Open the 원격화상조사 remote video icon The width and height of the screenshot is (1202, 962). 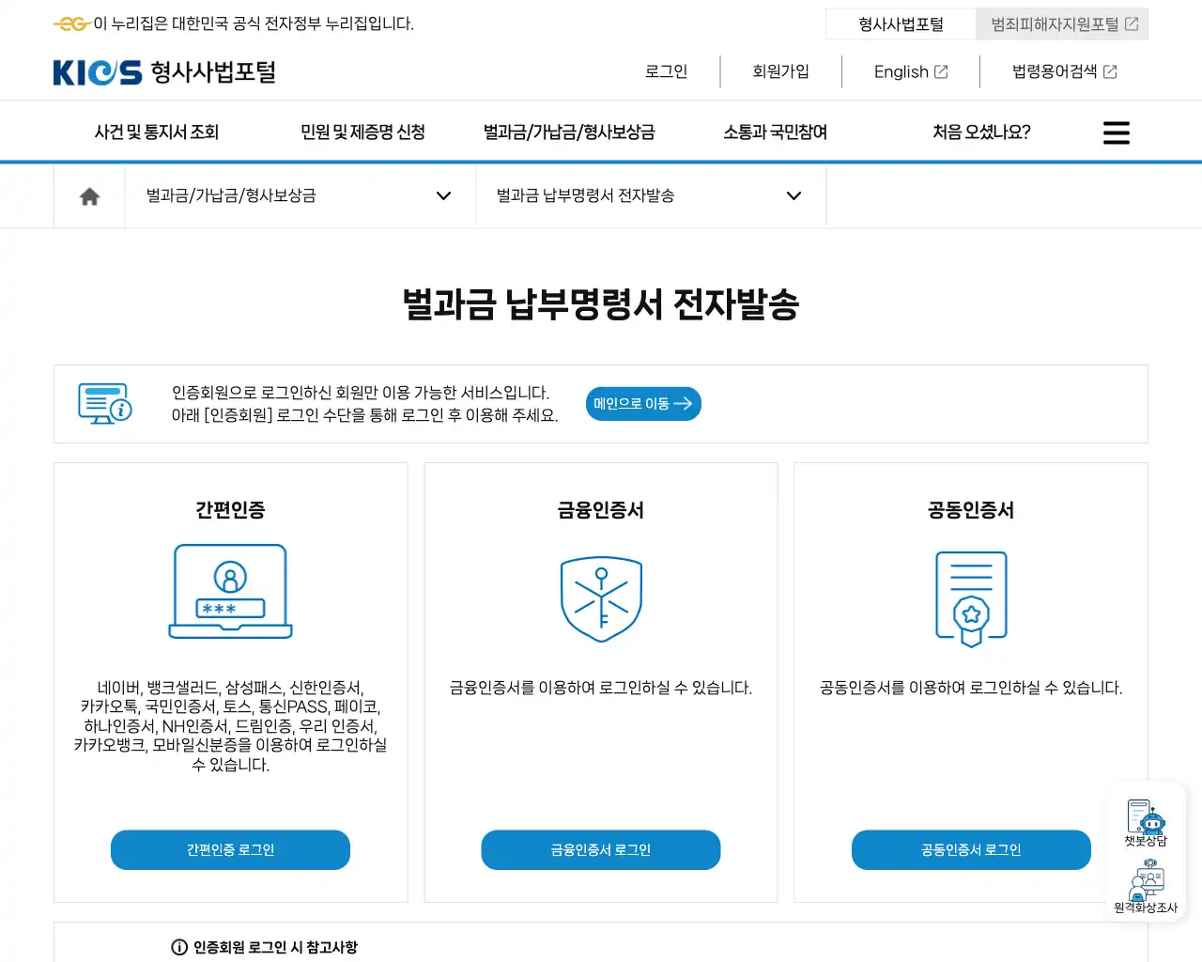(1146, 886)
